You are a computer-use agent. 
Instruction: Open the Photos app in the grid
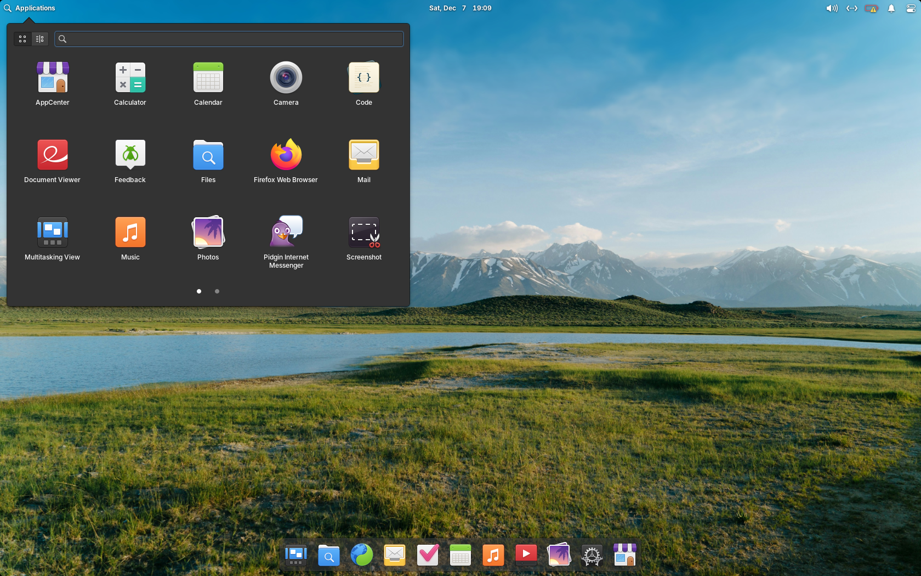tap(208, 238)
